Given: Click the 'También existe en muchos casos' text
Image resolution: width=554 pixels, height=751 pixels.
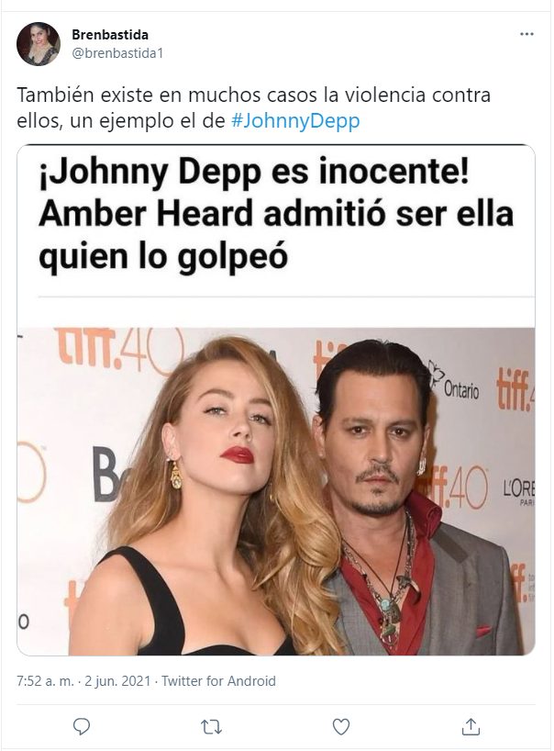Looking at the screenshot, I should [167, 95].
